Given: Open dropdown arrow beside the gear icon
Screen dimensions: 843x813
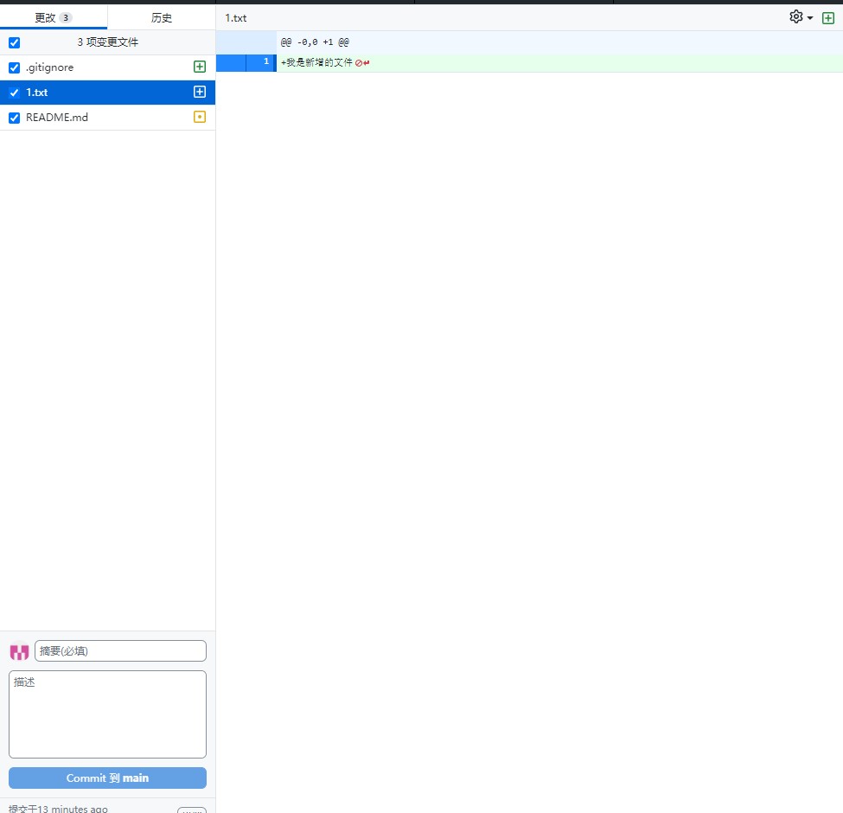Looking at the screenshot, I should 810,18.
